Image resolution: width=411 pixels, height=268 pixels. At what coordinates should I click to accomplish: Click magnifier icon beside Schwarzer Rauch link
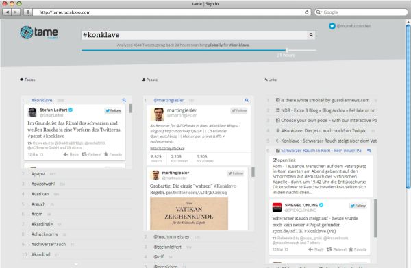pyautogui.click(x=369, y=151)
